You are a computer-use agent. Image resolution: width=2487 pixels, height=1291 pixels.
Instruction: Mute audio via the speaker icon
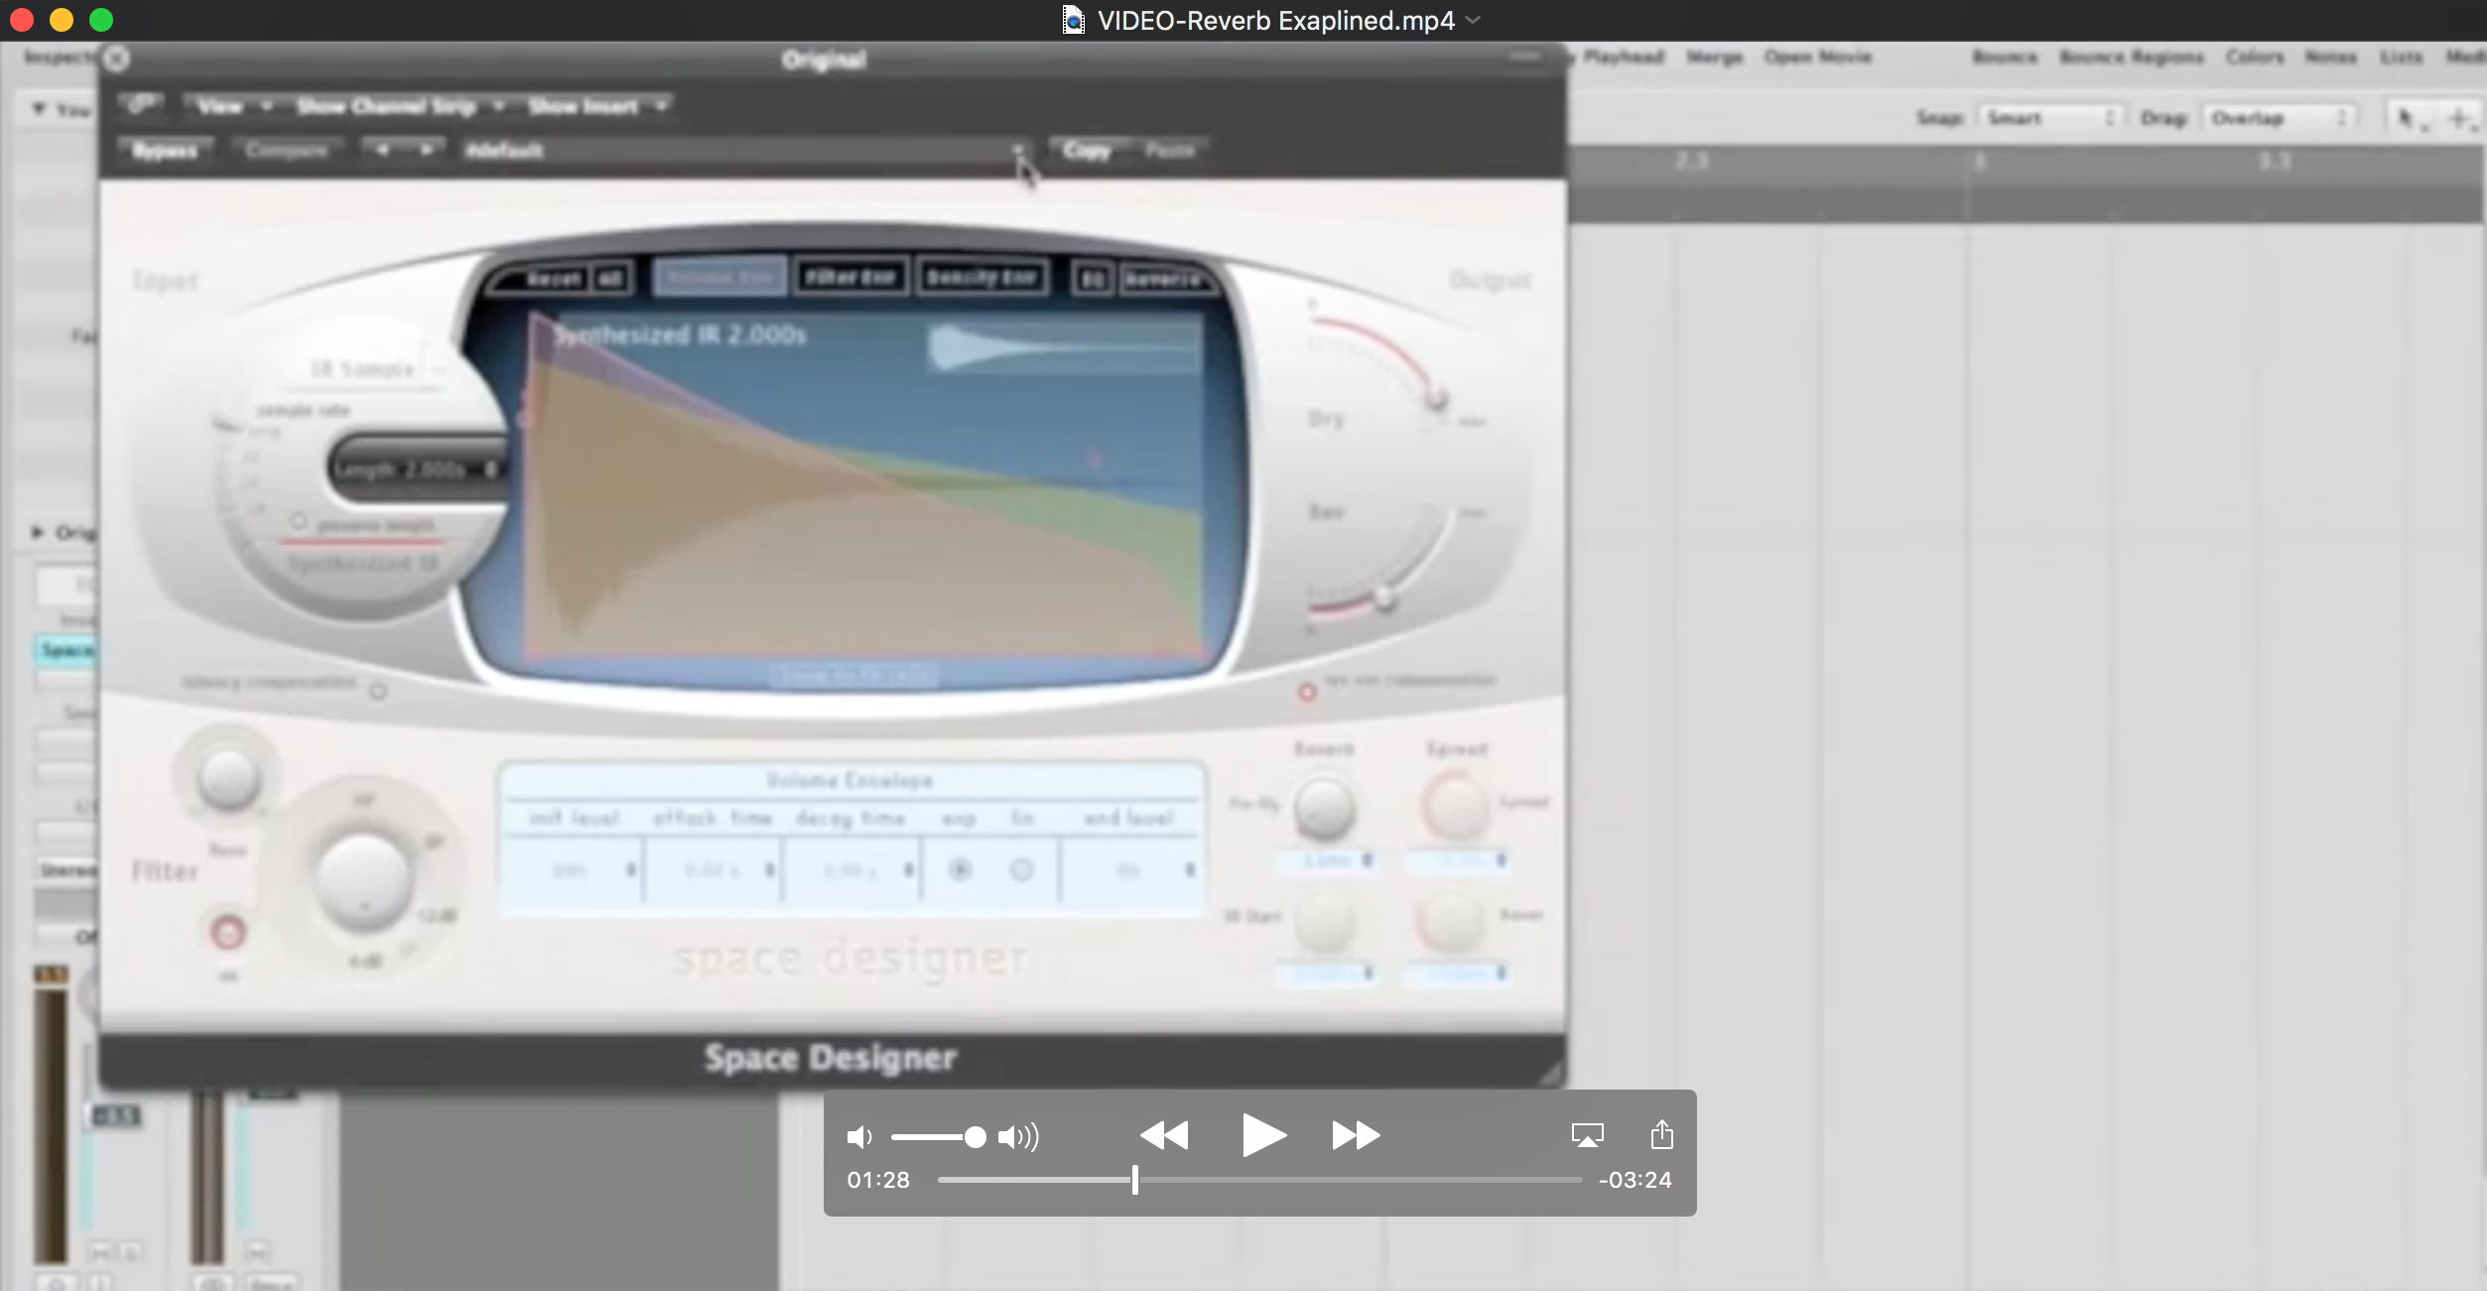(857, 1137)
